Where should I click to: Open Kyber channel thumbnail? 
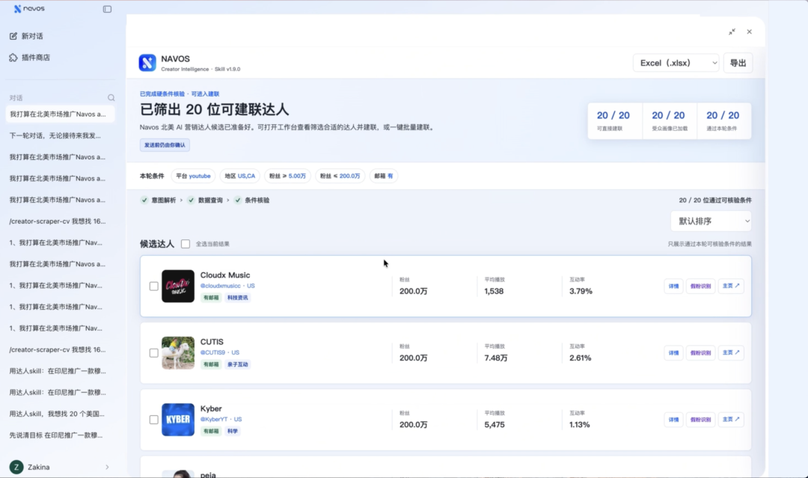point(178,420)
